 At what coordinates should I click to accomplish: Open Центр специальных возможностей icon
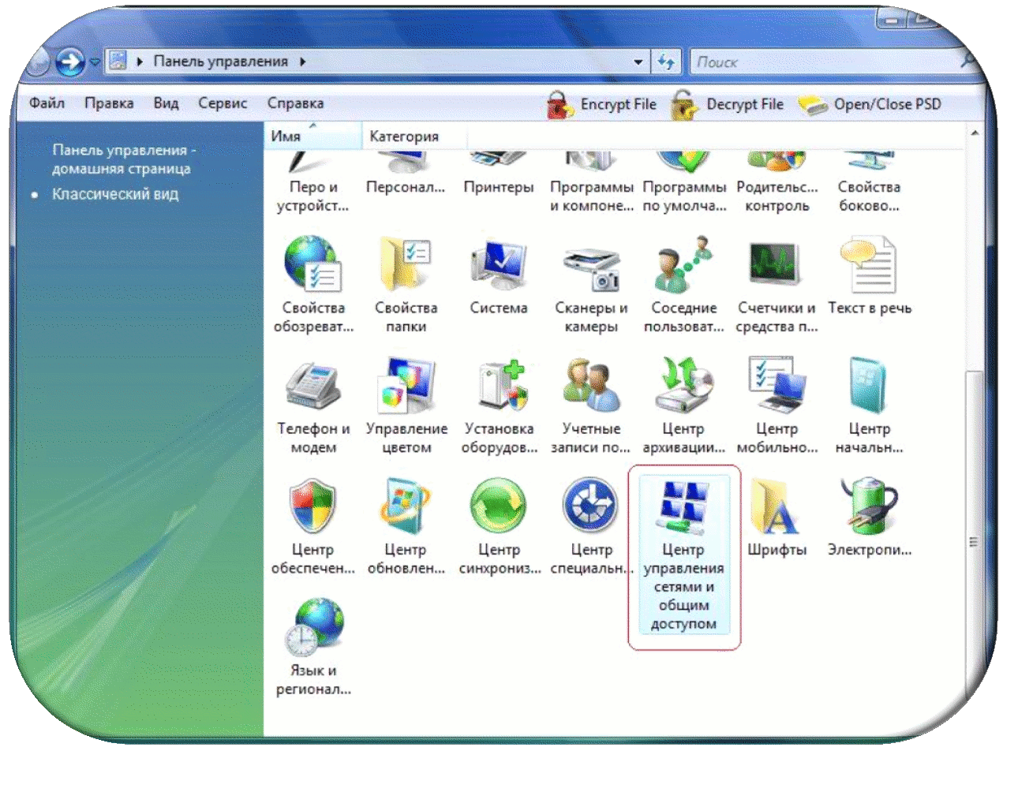pyautogui.click(x=591, y=506)
